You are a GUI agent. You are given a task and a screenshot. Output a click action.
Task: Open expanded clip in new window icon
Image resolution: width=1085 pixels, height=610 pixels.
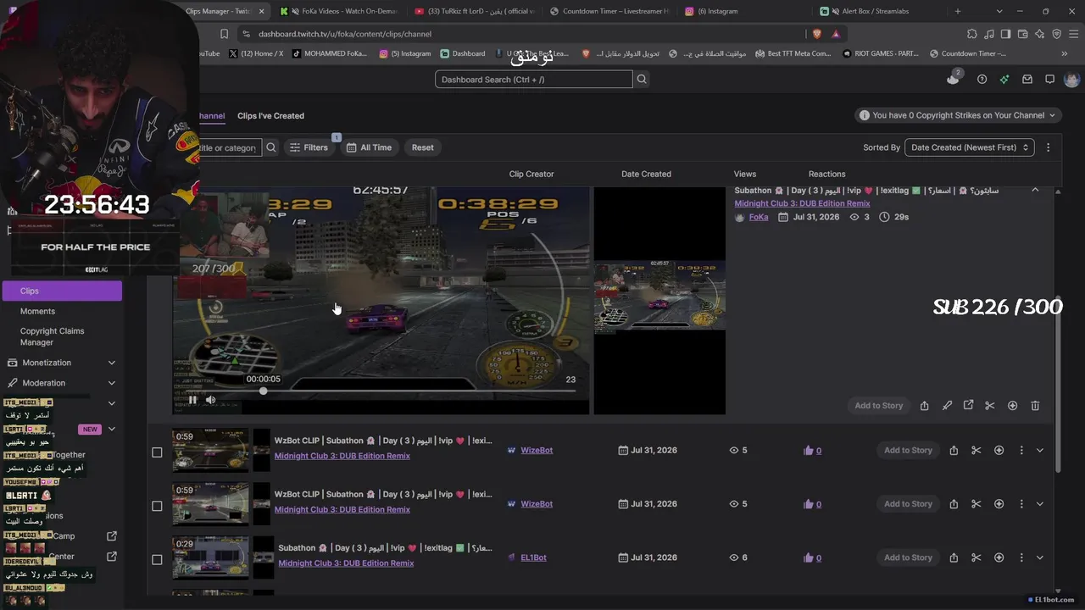pos(968,406)
